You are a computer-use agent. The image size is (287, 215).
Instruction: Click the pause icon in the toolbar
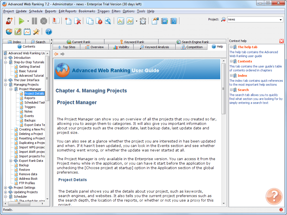pos(34,21)
